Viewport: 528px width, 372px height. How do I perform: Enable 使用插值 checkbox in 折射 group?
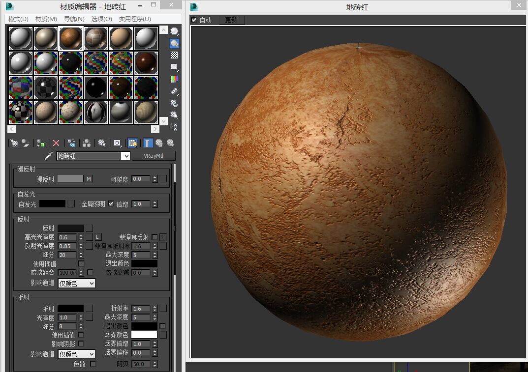coord(81,335)
